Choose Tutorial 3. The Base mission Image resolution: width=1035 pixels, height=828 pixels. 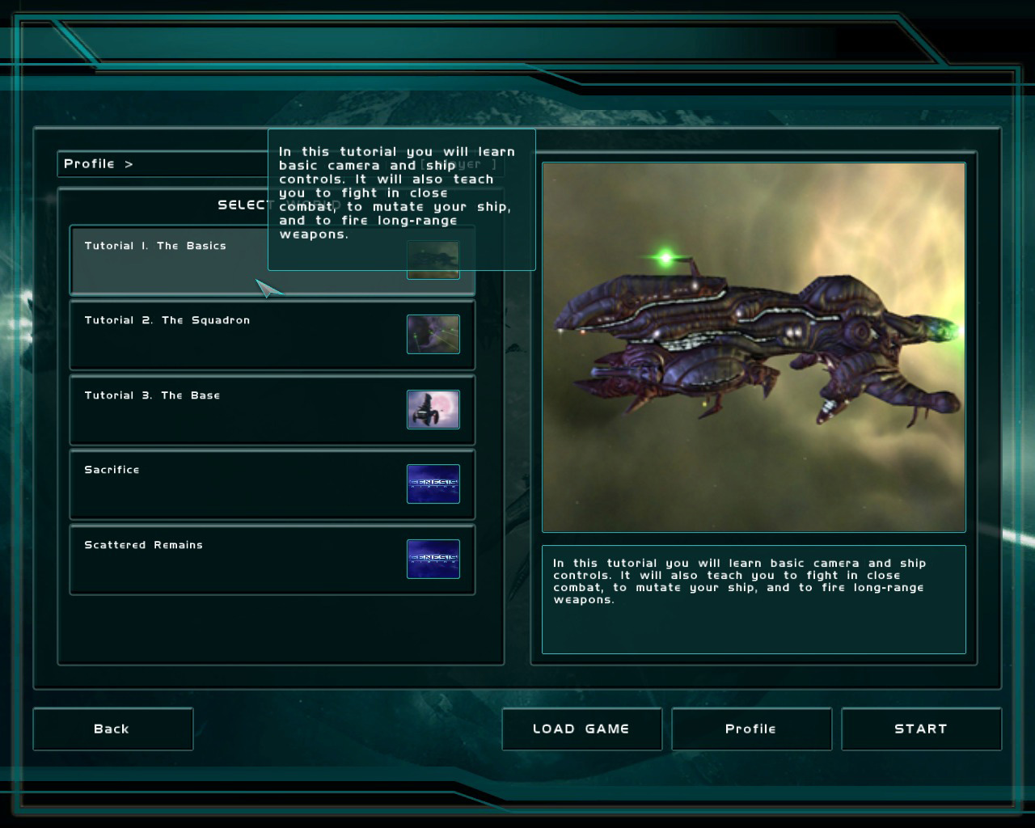point(272,410)
